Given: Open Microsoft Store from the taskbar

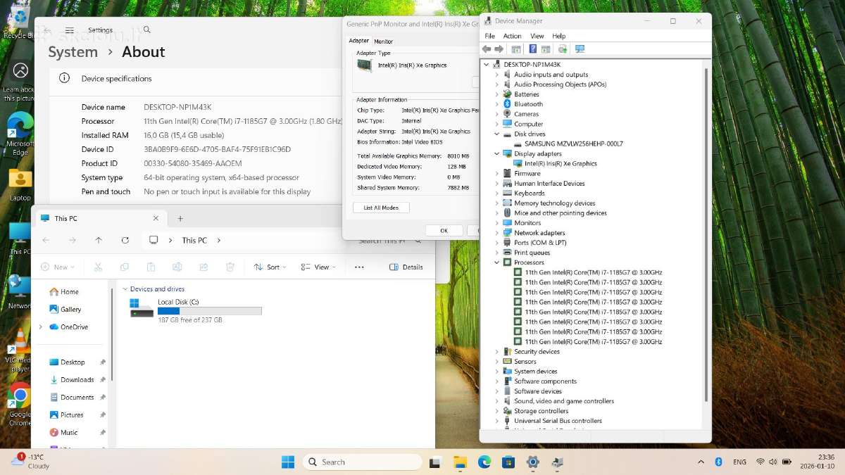Looking at the screenshot, I should click(x=508, y=462).
